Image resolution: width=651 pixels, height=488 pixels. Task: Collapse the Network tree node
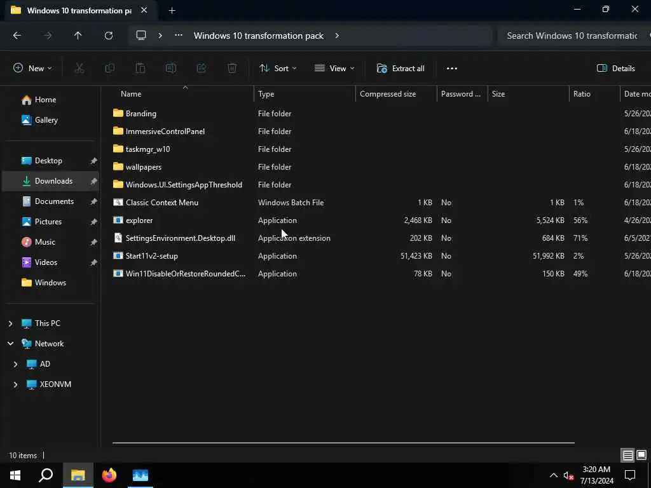11,344
